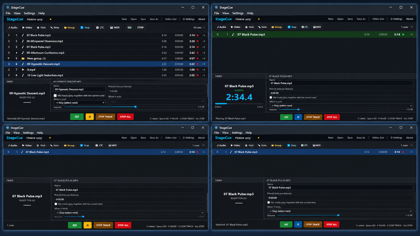Click green GO button in top-left window footer

click(x=77, y=117)
